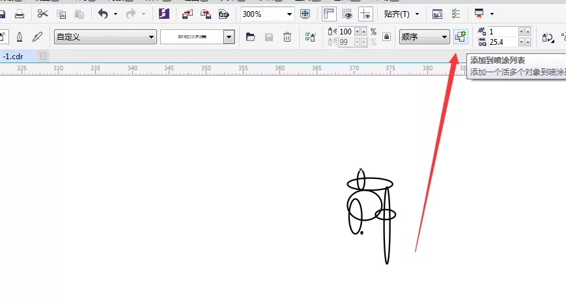566x300 pixels.
Task: Decrease the images per dab value
Action: click(521, 32)
